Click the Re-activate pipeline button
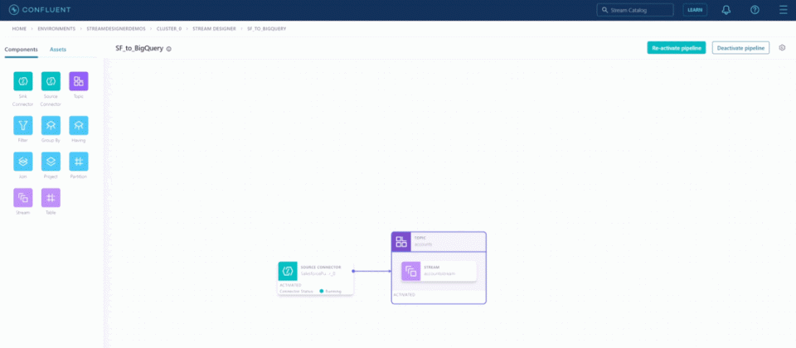Viewport: 796px width, 348px height. tap(677, 48)
